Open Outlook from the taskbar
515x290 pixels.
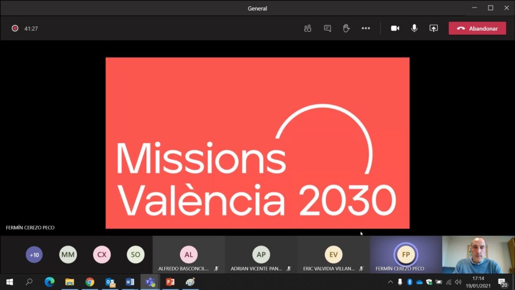tap(110, 282)
